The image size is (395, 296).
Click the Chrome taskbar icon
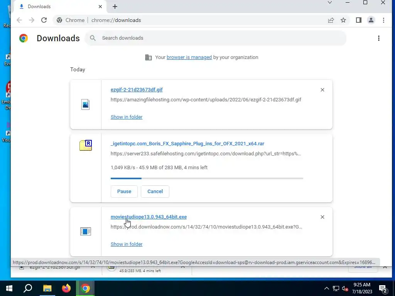pyautogui.click(x=85, y=288)
